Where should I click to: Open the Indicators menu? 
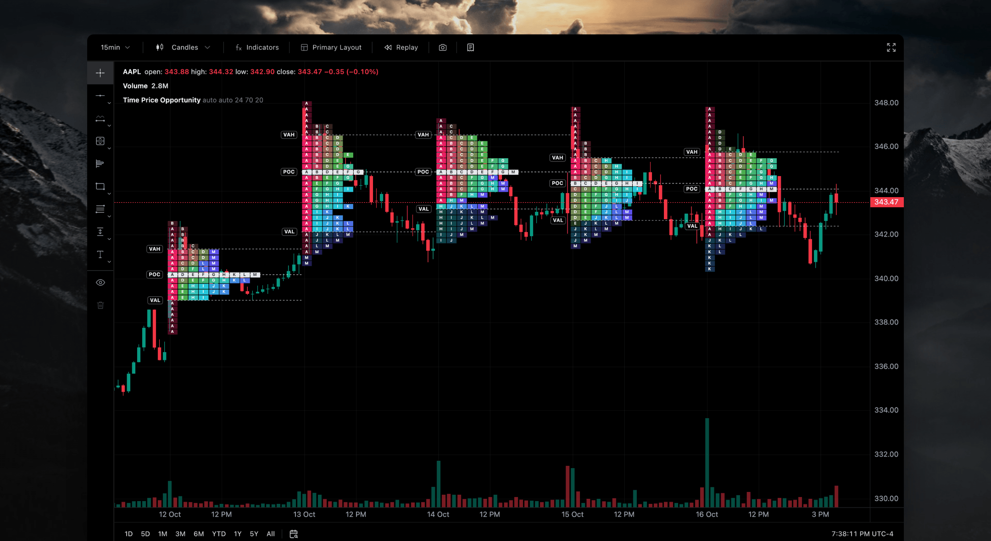pyautogui.click(x=257, y=47)
